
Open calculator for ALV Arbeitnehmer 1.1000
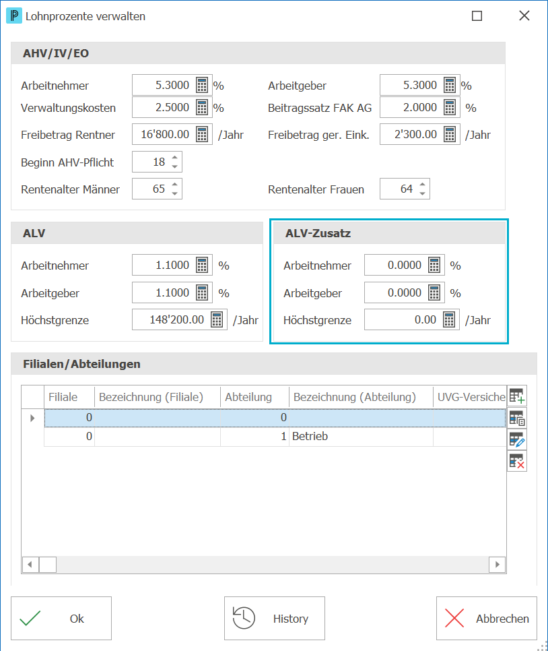click(202, 265)
